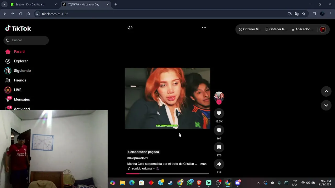Open OBS Studio from taskbar
This screenshot has height=188, width=335.
coord(218,183)
